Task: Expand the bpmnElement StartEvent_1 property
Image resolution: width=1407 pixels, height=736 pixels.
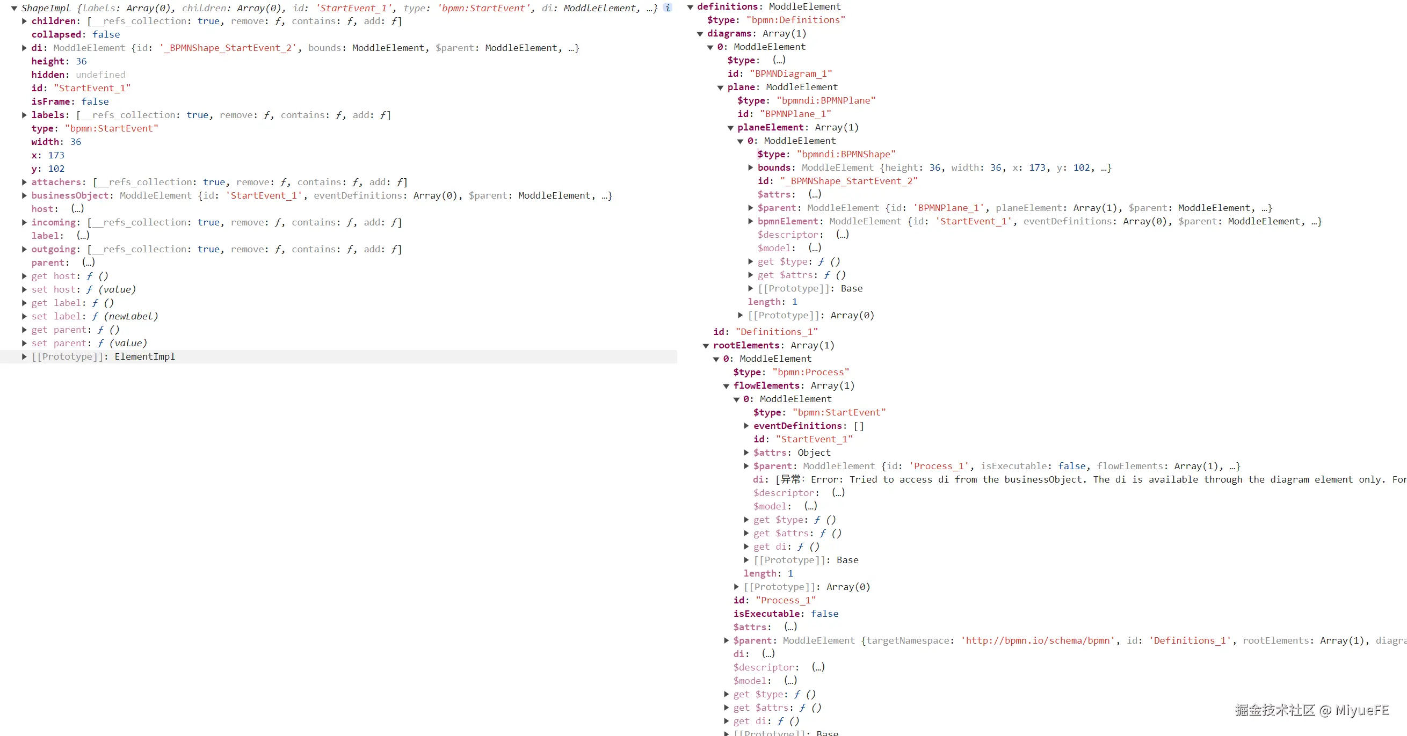Action: pos(750,221)
